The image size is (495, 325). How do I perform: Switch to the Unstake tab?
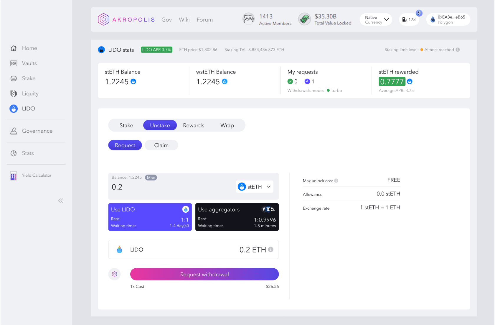click(160, 125)
